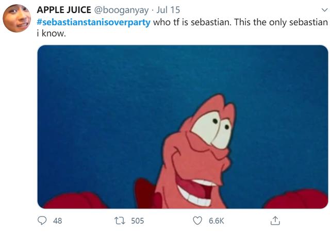Click the "i know." text line
Screen dimensions: 330x232
(x=52, y=33)
